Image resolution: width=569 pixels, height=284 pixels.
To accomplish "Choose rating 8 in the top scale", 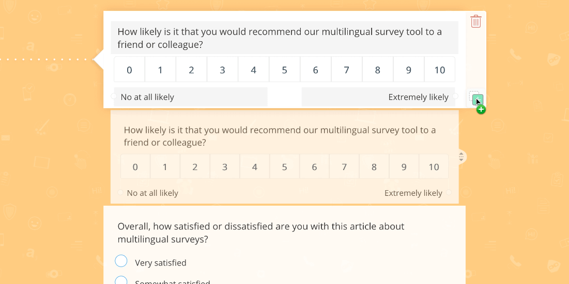I will pyautogui.click(x=377, y=70).
